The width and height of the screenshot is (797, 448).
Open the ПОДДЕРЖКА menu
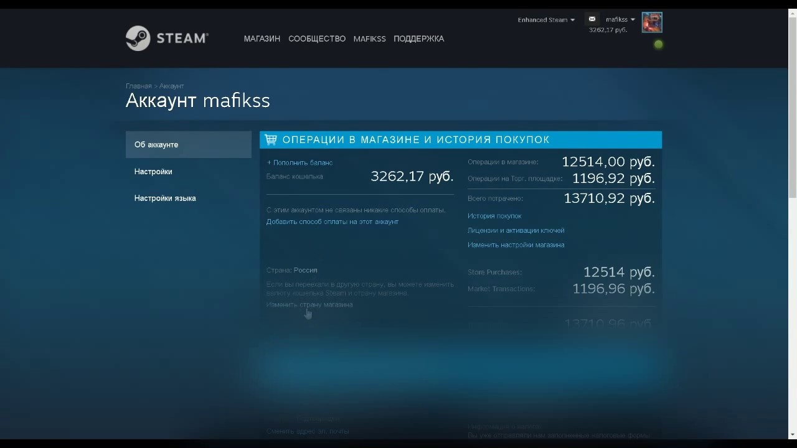[419, 39]
